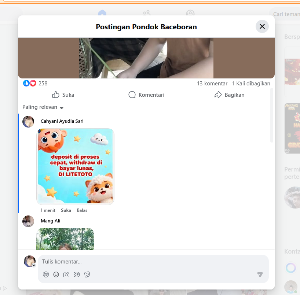The height and width of the screenshot is (295, 300).
Task: Open the emoji picker
Action: click(56, 274)
